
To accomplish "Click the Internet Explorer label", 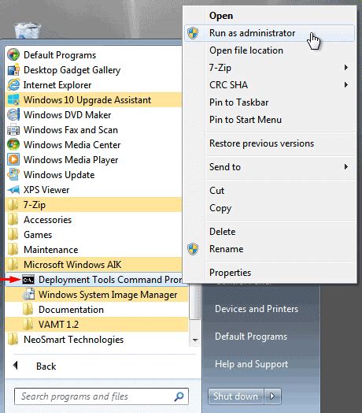I will (57, 85).
